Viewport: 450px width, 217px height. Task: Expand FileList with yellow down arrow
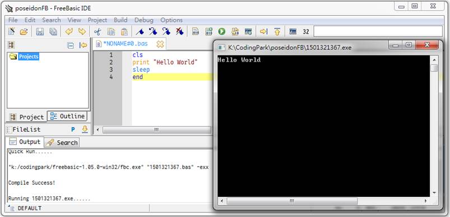click(85, 130)
